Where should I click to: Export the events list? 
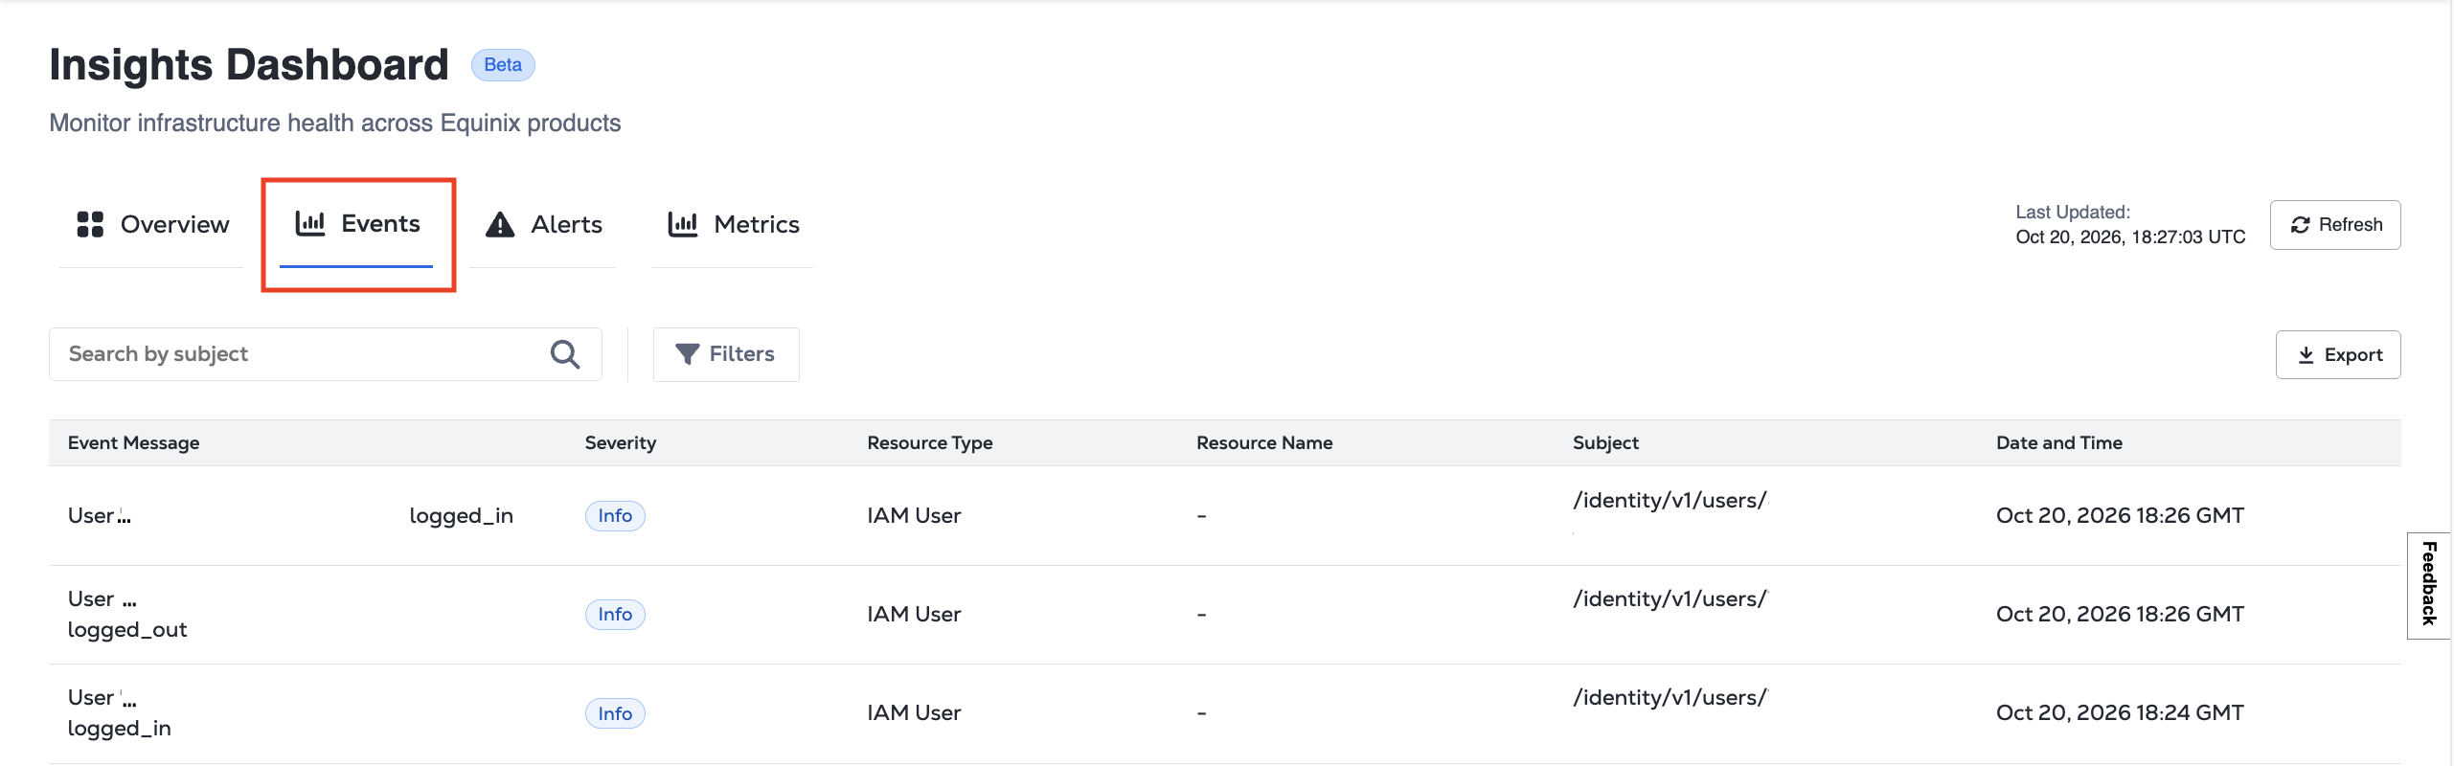coord(2338,355)
